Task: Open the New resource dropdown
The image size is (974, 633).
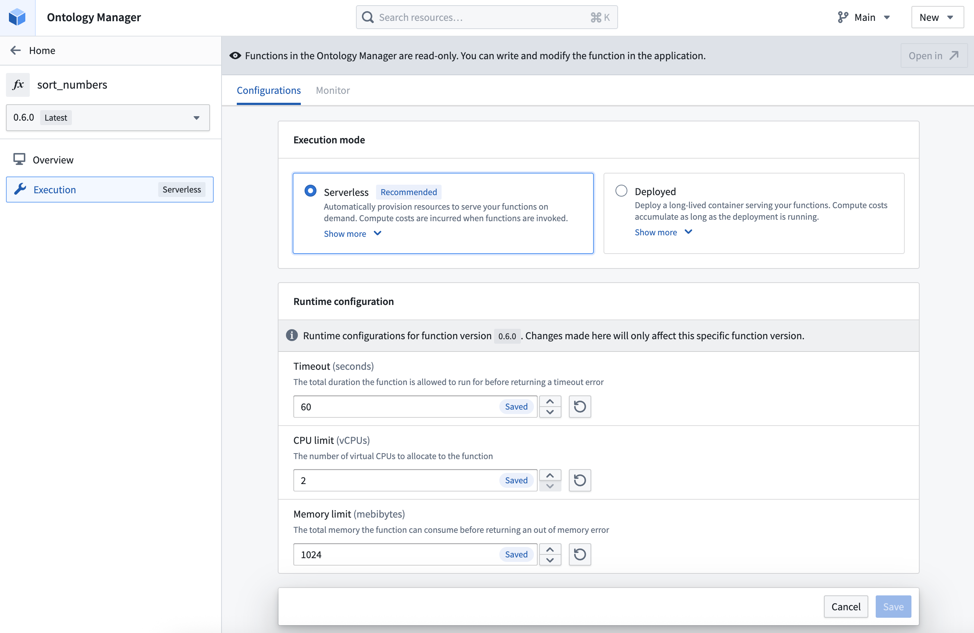Action: [x=938, y=17]
